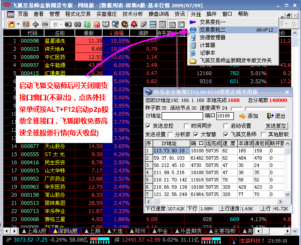The image size is (301, 245).
Task: Launch 计算器 from the dropdown menu
Action: (x=233, y=45)
